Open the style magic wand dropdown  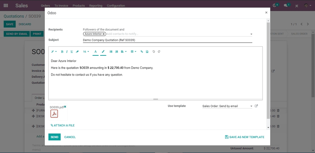click(x=54, y=52)
